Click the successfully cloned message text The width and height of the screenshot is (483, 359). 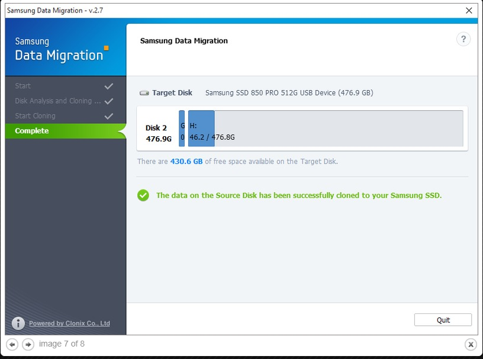(299, 195)
